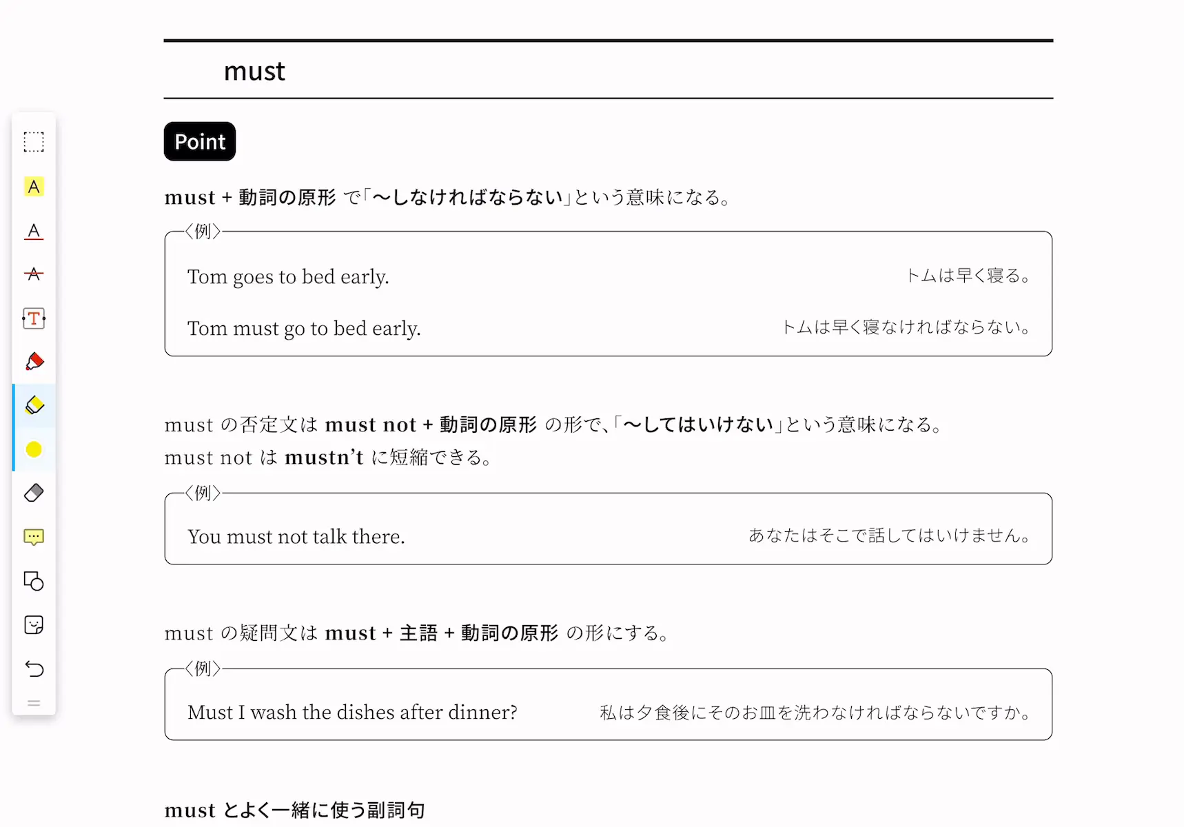
Task: Choose the yellow text highlight tool
Action: (34, 187)
